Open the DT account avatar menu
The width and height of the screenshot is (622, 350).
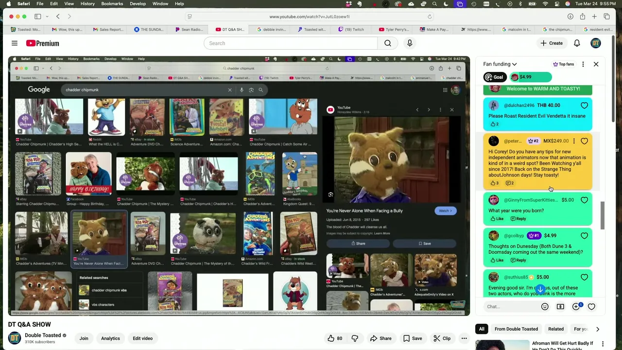click(596, 43)
